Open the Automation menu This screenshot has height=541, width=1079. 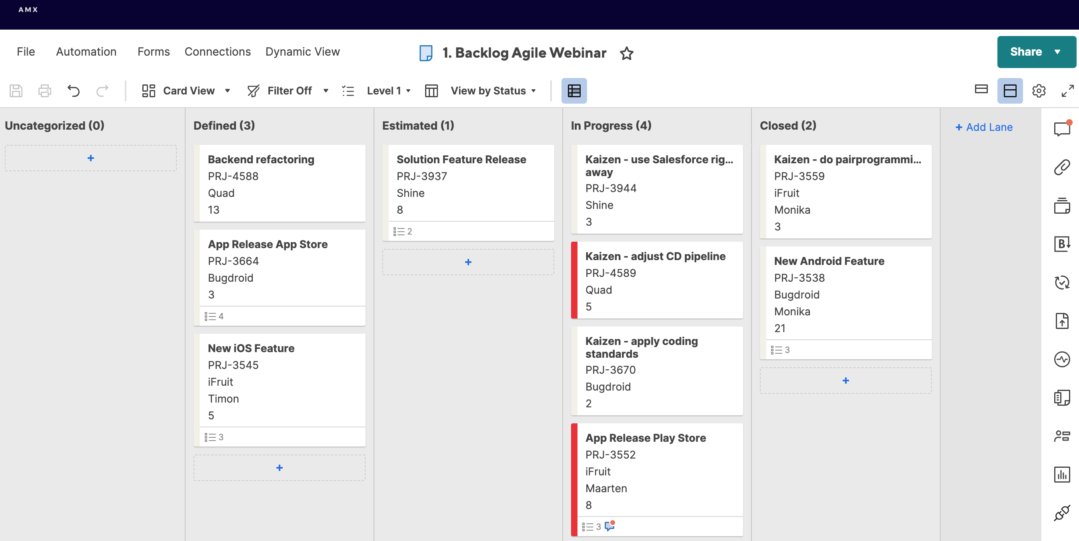pyautogui.click(x=86, y=52)
